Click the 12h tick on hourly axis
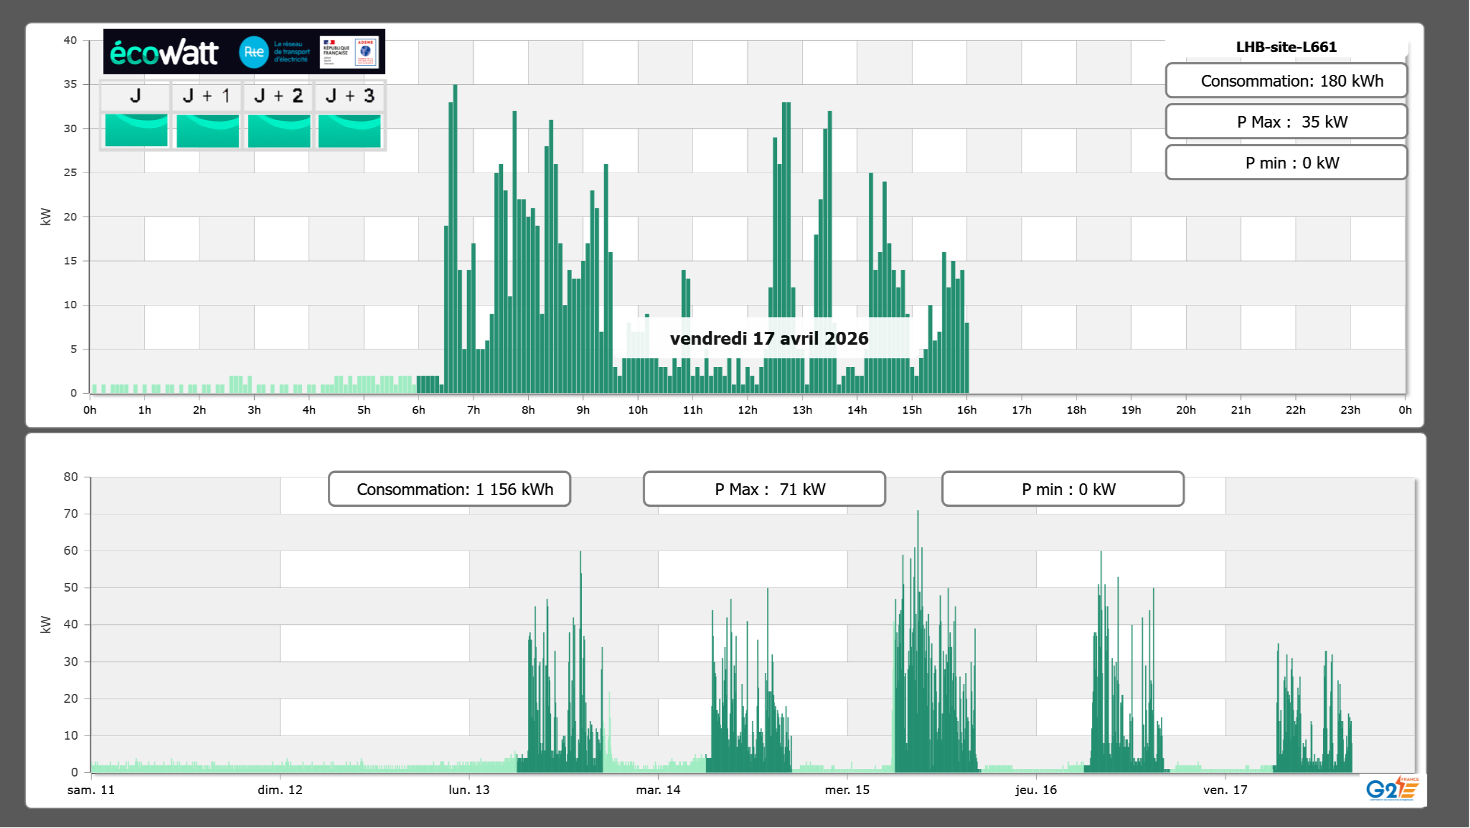Image resolution: width=1470 pixels, height=828 pixels. tap(747, 410)
